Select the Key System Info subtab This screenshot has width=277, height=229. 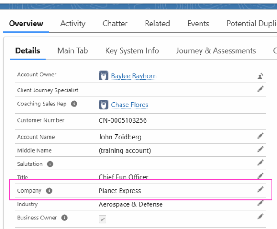pos(132,51)
